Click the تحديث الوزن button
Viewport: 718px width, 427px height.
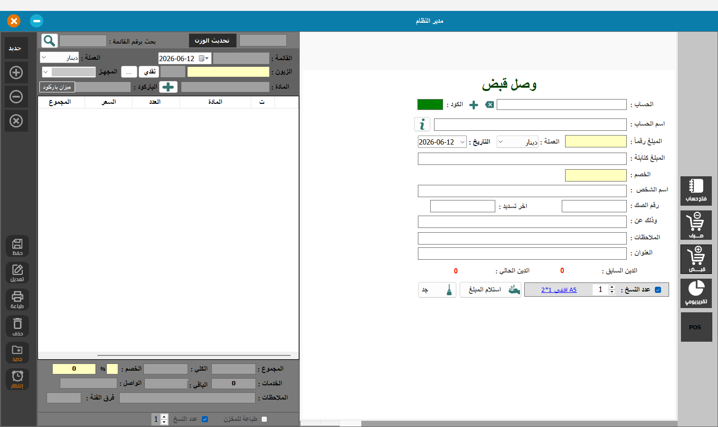tap(212, 40)
